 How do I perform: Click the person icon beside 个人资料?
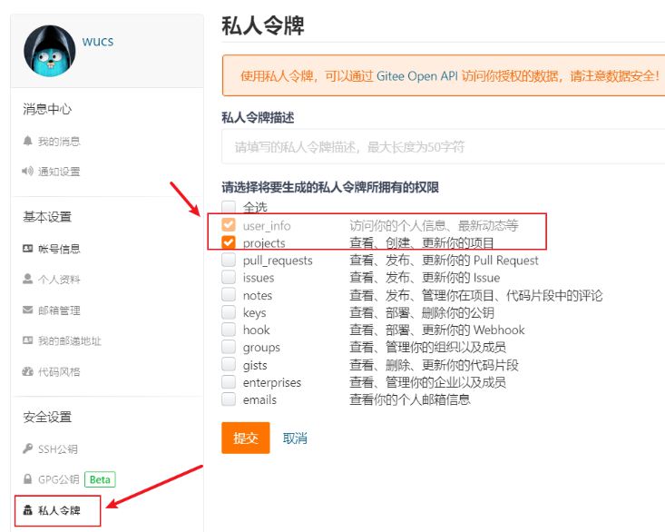27,280
